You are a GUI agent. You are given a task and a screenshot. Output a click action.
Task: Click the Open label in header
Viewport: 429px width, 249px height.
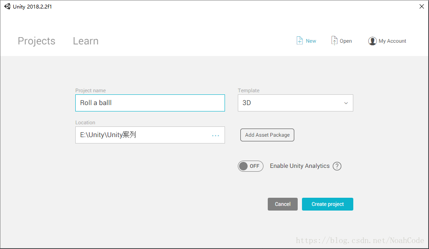346,41
